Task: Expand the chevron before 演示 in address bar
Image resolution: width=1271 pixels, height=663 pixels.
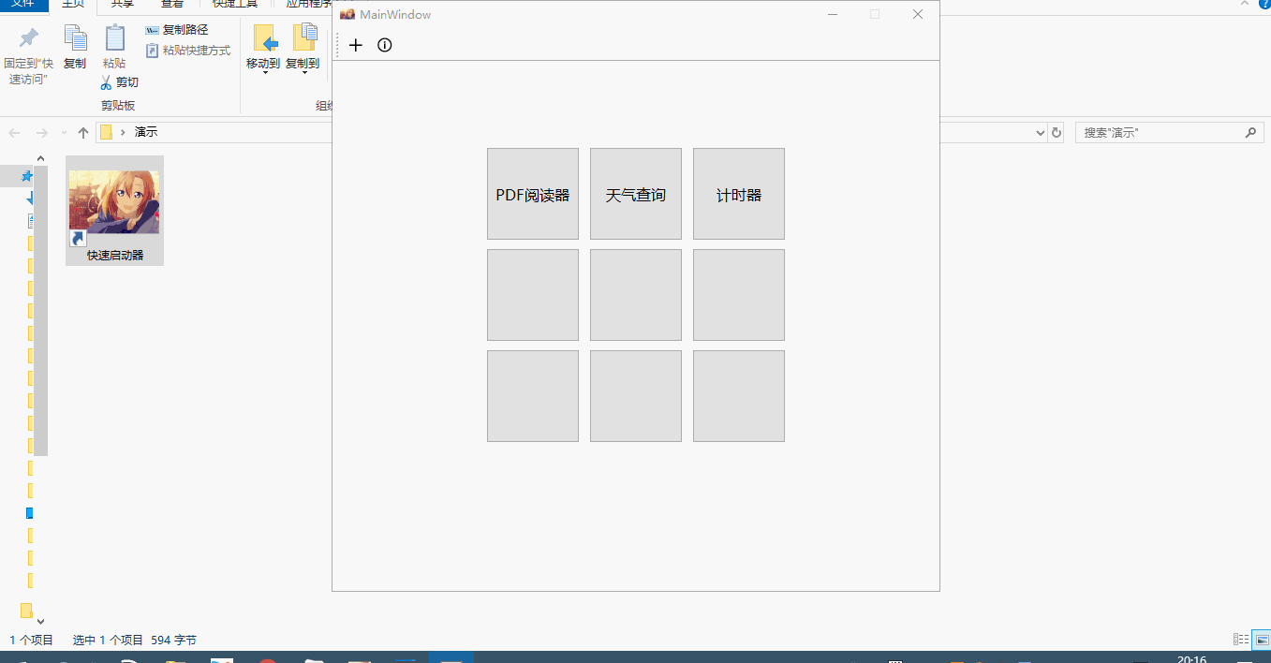Action: (123, 133)
